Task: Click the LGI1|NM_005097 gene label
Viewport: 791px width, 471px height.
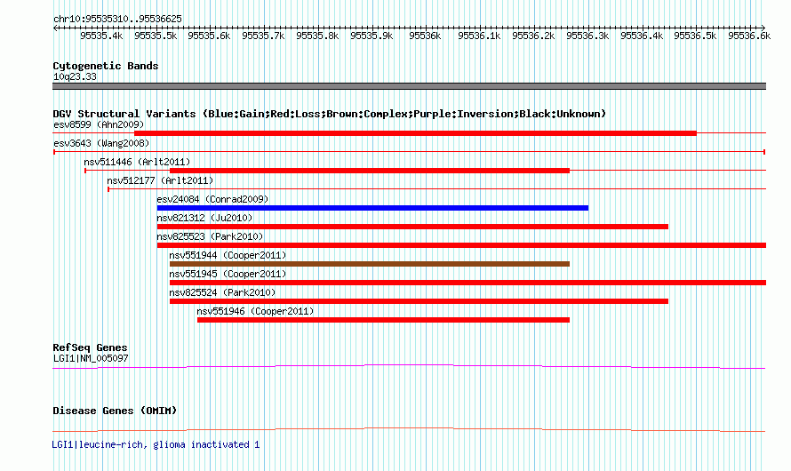Action: (91, 358)
